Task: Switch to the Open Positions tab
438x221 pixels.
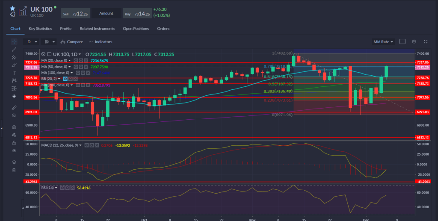Action: [136, 29]
